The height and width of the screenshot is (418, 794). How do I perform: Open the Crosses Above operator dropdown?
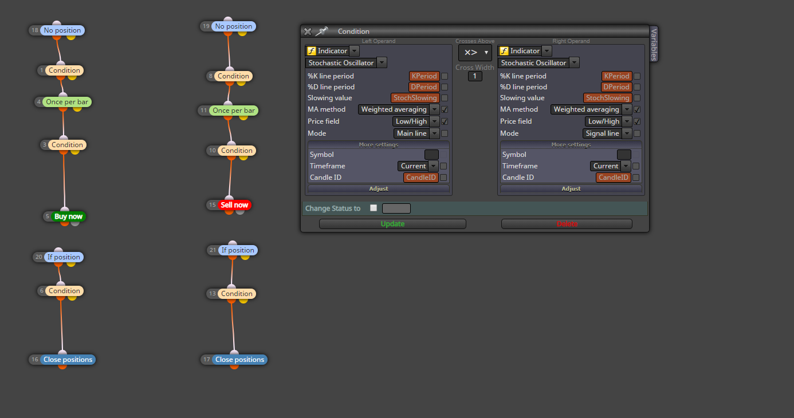(475, 52)
